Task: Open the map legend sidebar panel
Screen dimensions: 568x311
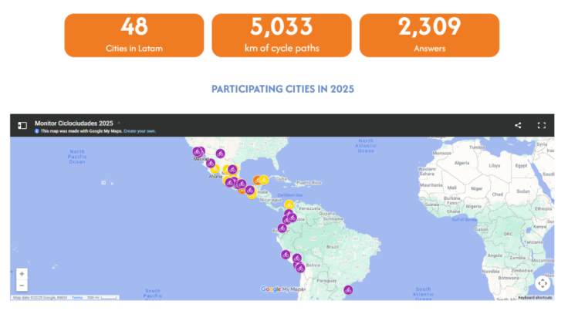Action: point(22,125)
